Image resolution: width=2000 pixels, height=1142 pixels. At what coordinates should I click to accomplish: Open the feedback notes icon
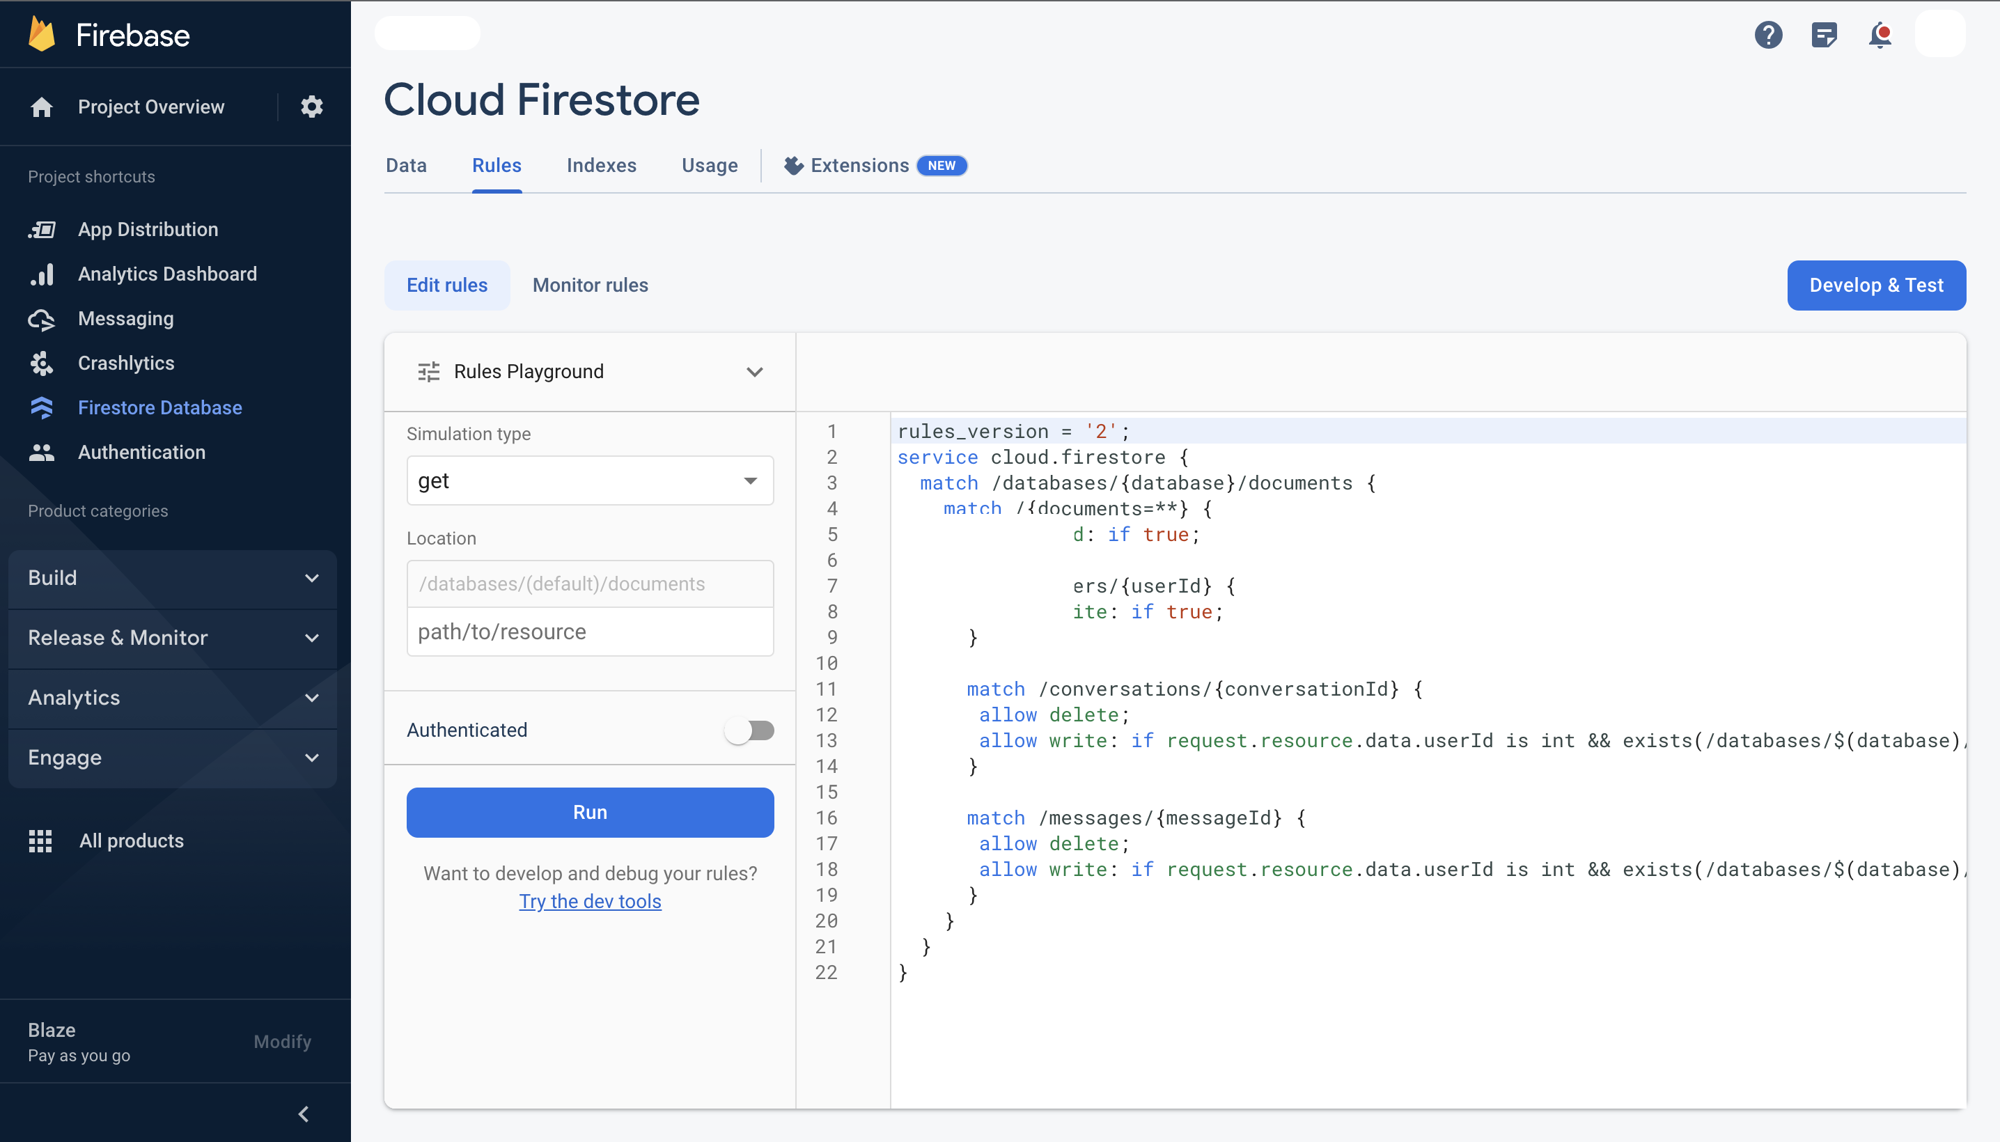point(1824,35)
